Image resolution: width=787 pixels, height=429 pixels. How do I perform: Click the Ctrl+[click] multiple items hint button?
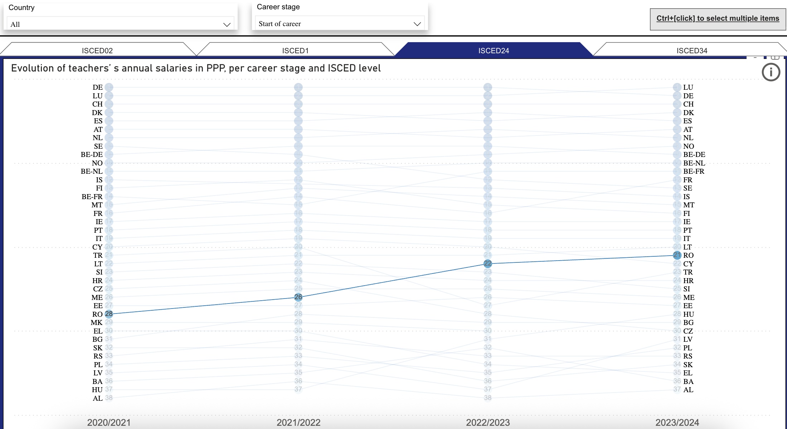tap(718, 19)
